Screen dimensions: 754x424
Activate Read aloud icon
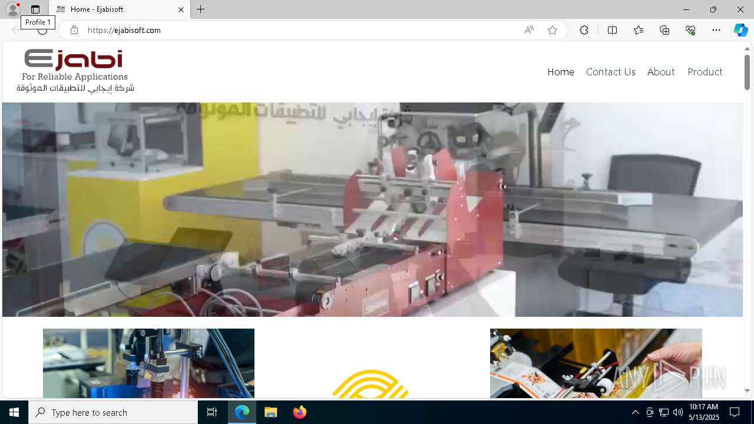(529, 30)
